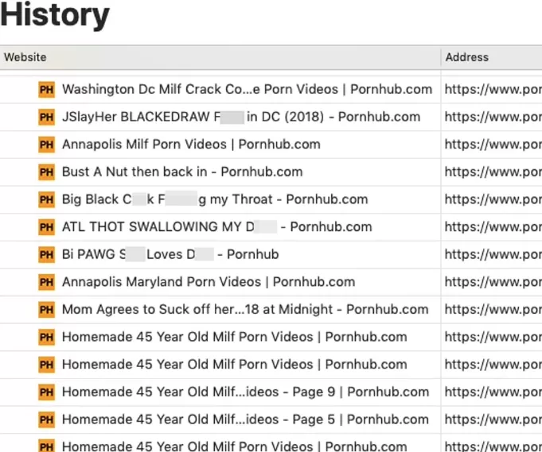542x452 pixels.
Task: Open the Annapolis Milf history entry title
Action: (191, 145)
